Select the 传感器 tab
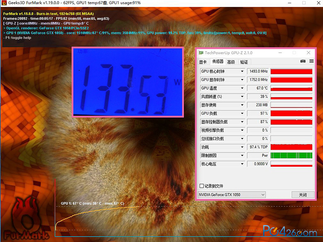Screen dimensions: 323x242 click(x=218, y=61)
